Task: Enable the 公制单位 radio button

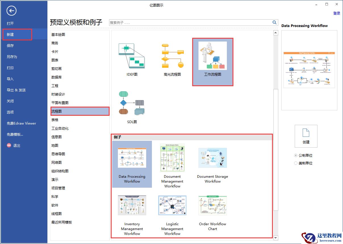Action: [296, 155]
